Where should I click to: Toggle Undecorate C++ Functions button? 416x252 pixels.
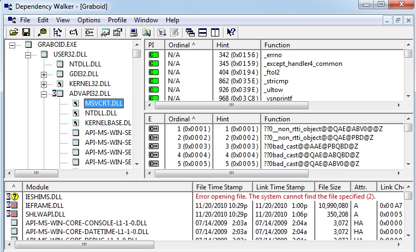pos(90,32)
